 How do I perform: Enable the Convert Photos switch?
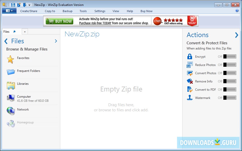230,73
